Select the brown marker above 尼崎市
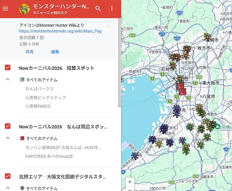 click(173, 66)
